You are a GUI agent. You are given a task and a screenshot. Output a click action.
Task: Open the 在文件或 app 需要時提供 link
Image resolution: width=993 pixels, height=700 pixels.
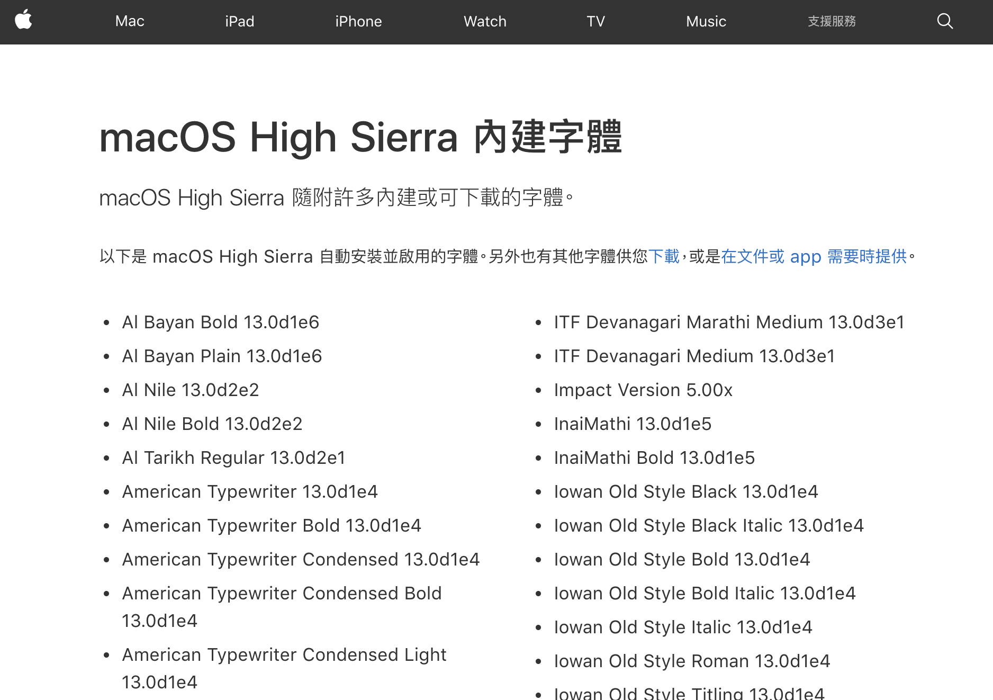tap(814, 256)
